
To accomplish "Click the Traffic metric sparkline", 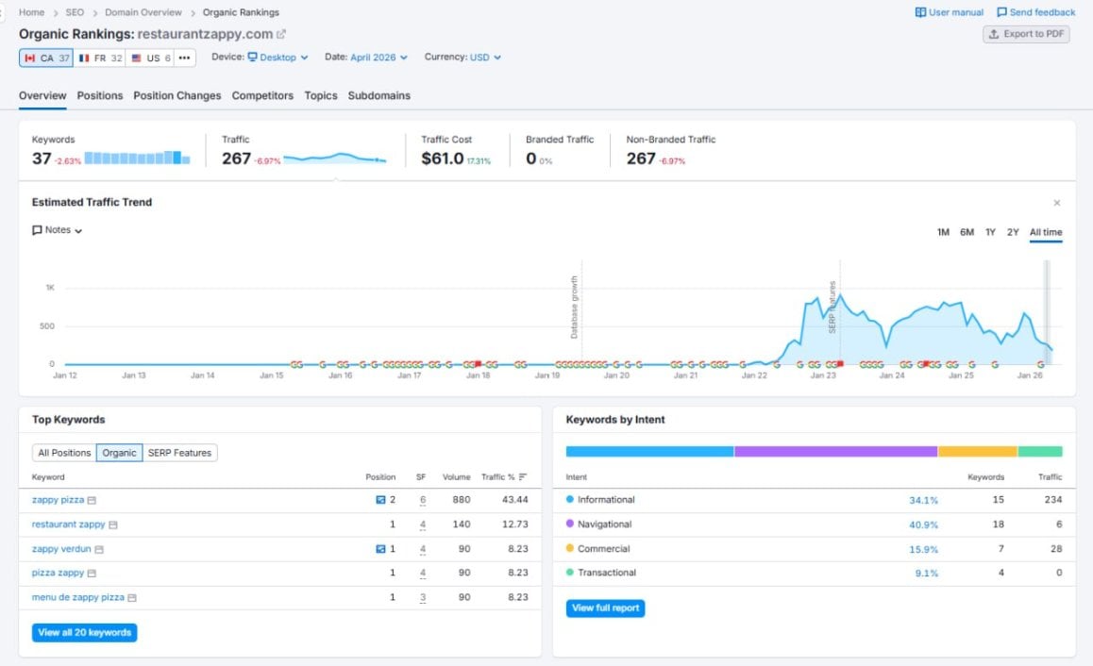I will [334, 158].
